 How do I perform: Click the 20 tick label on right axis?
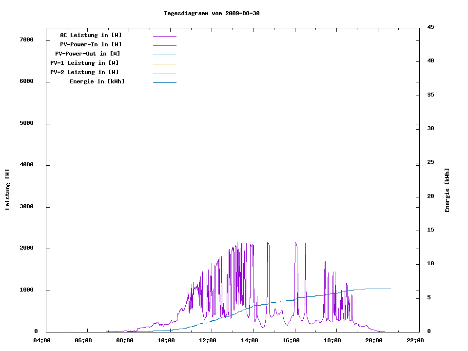point(430,196)
